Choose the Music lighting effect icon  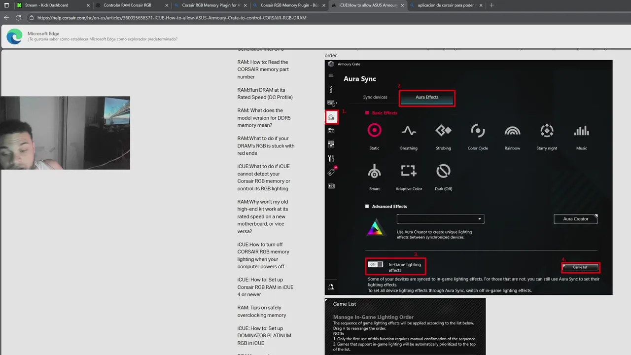pos(581,131)
